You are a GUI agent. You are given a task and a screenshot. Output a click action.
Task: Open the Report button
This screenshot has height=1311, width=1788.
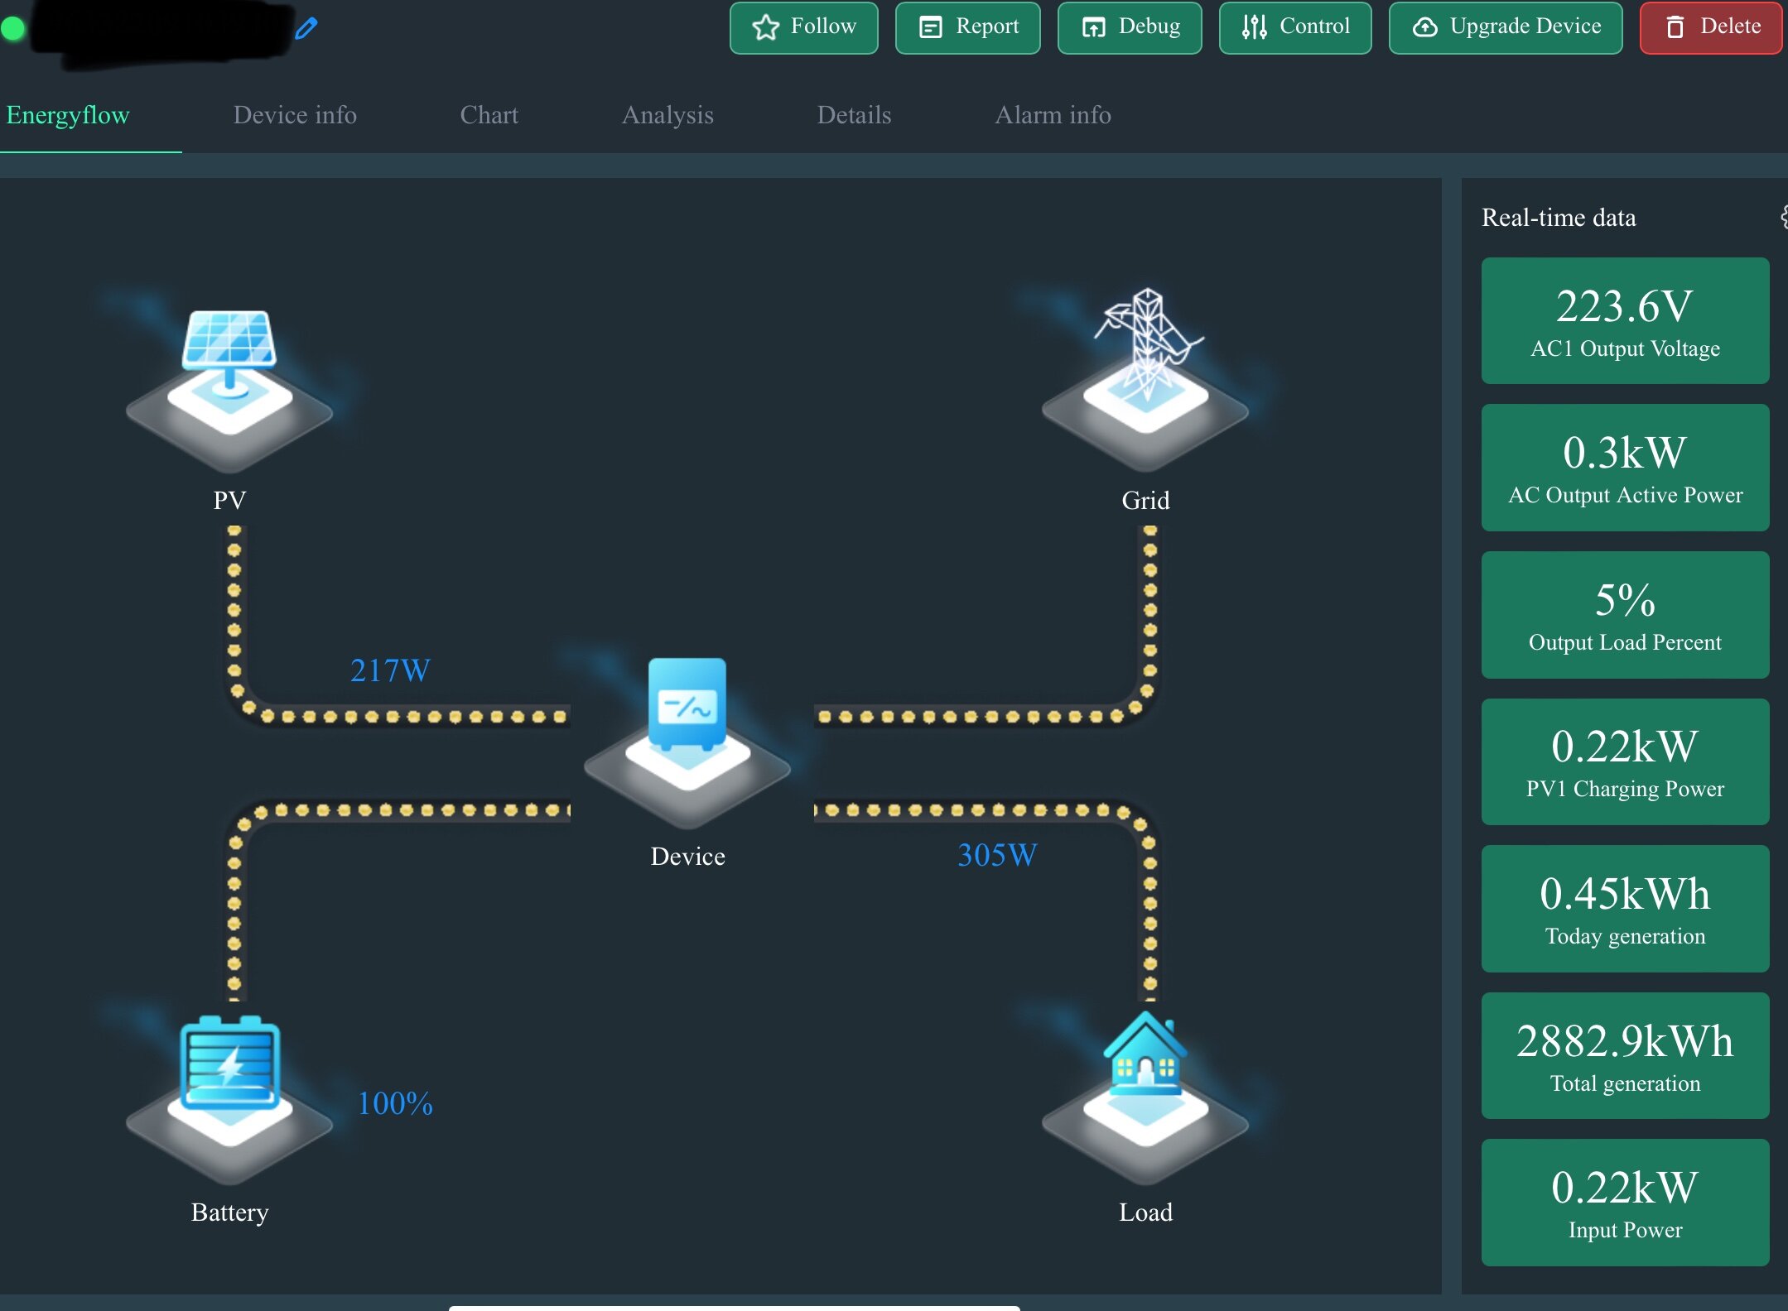coord(967,27)
